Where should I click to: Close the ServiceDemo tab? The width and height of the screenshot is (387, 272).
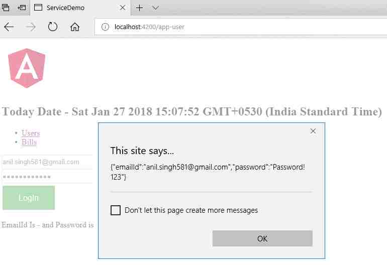[x=123, y=8]
